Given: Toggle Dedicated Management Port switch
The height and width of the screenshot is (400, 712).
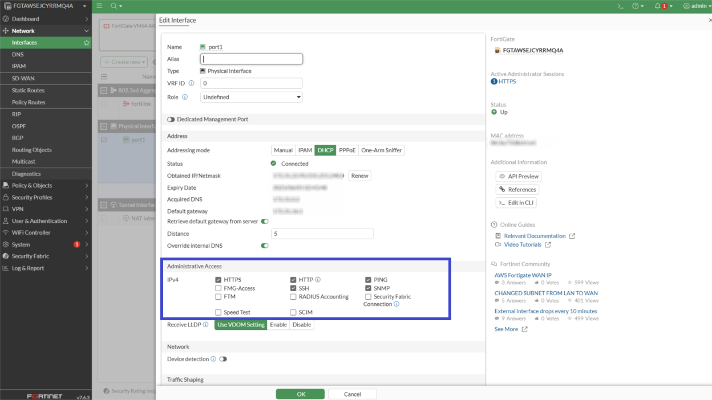Looking at the screenshot, I should 171,120.
